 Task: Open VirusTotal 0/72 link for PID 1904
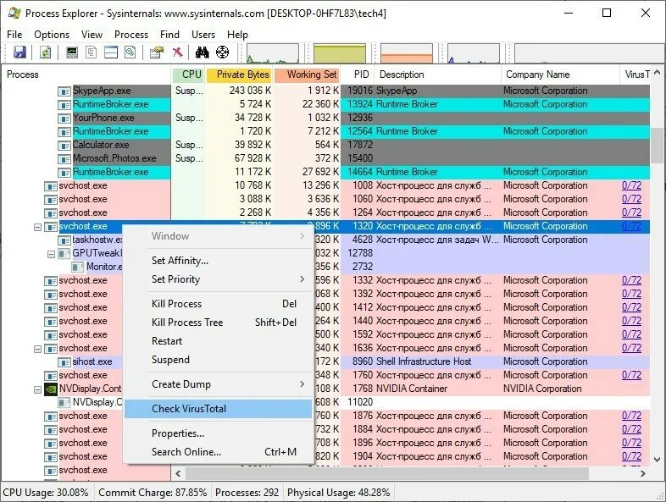point(631,456)
